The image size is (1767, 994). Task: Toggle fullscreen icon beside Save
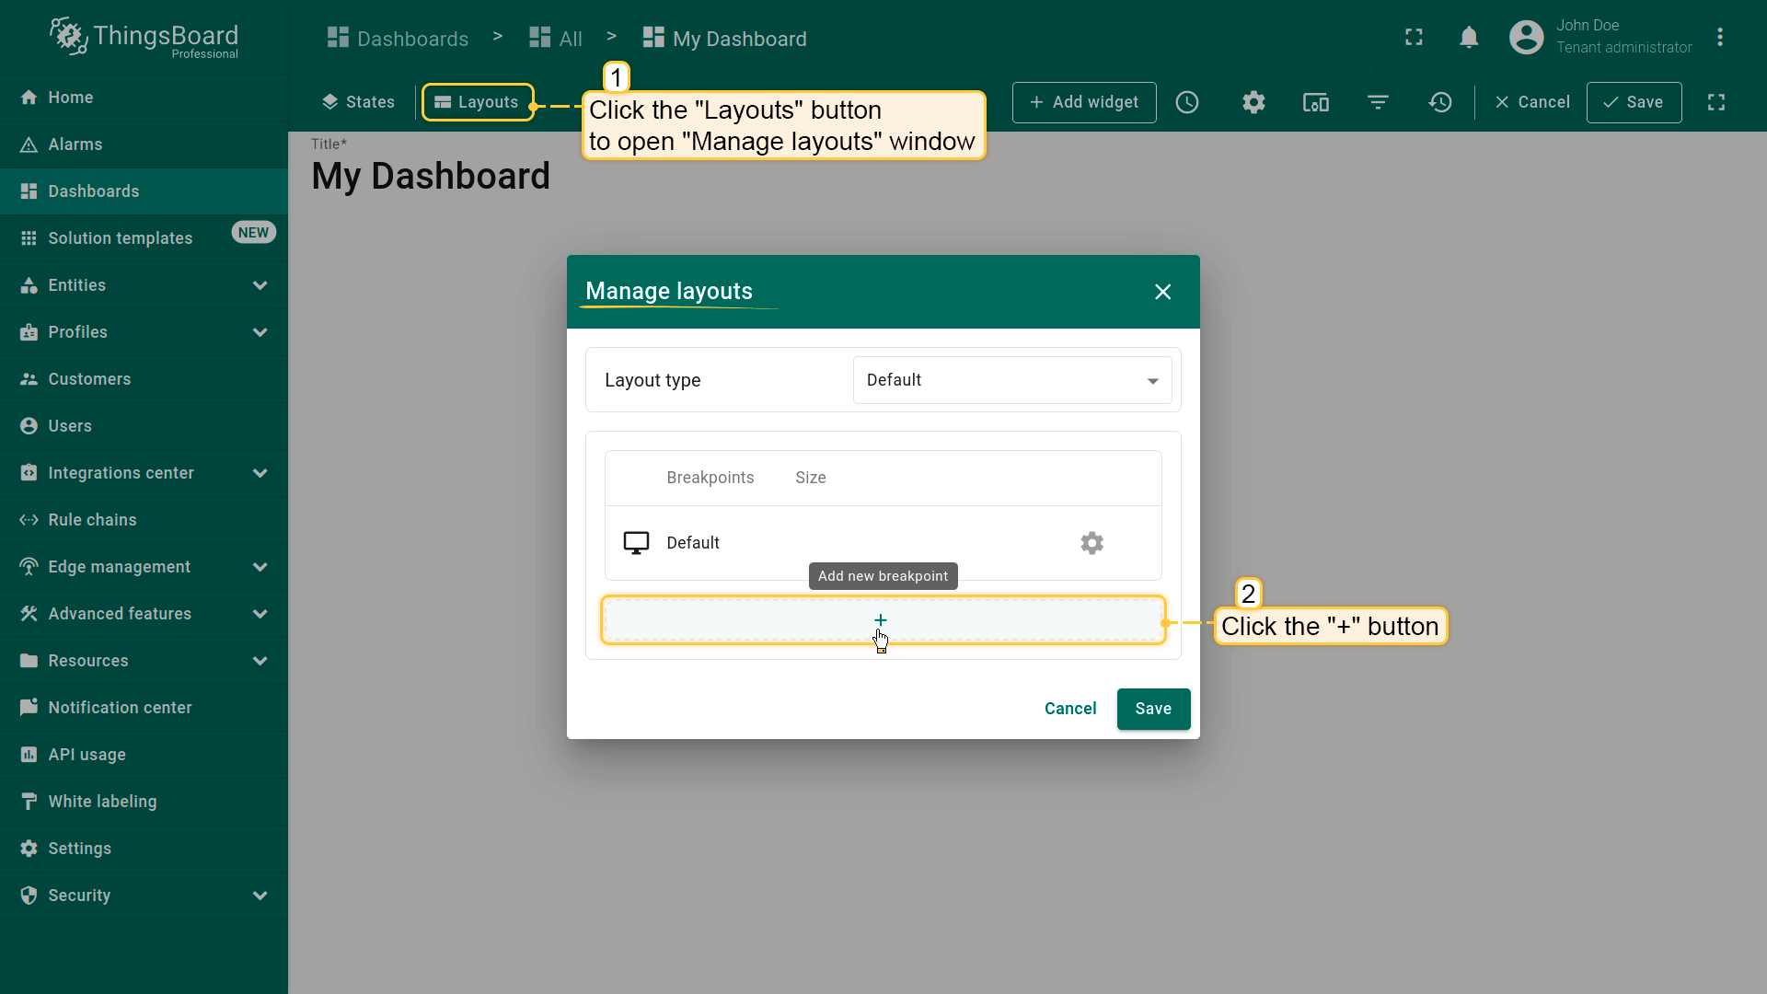(1716, 102)
